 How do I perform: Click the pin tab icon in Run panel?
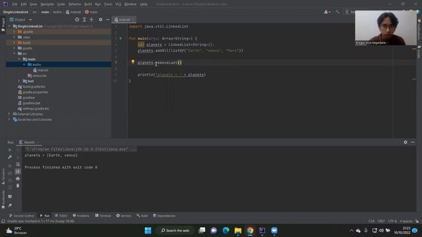pyautogui.click(x=10, y=205)
